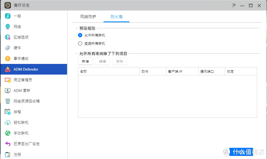The width and height of the screenshot is (267, 159).
Task: Open 网络 settings in the sidebar
Action: click(34, 27)
